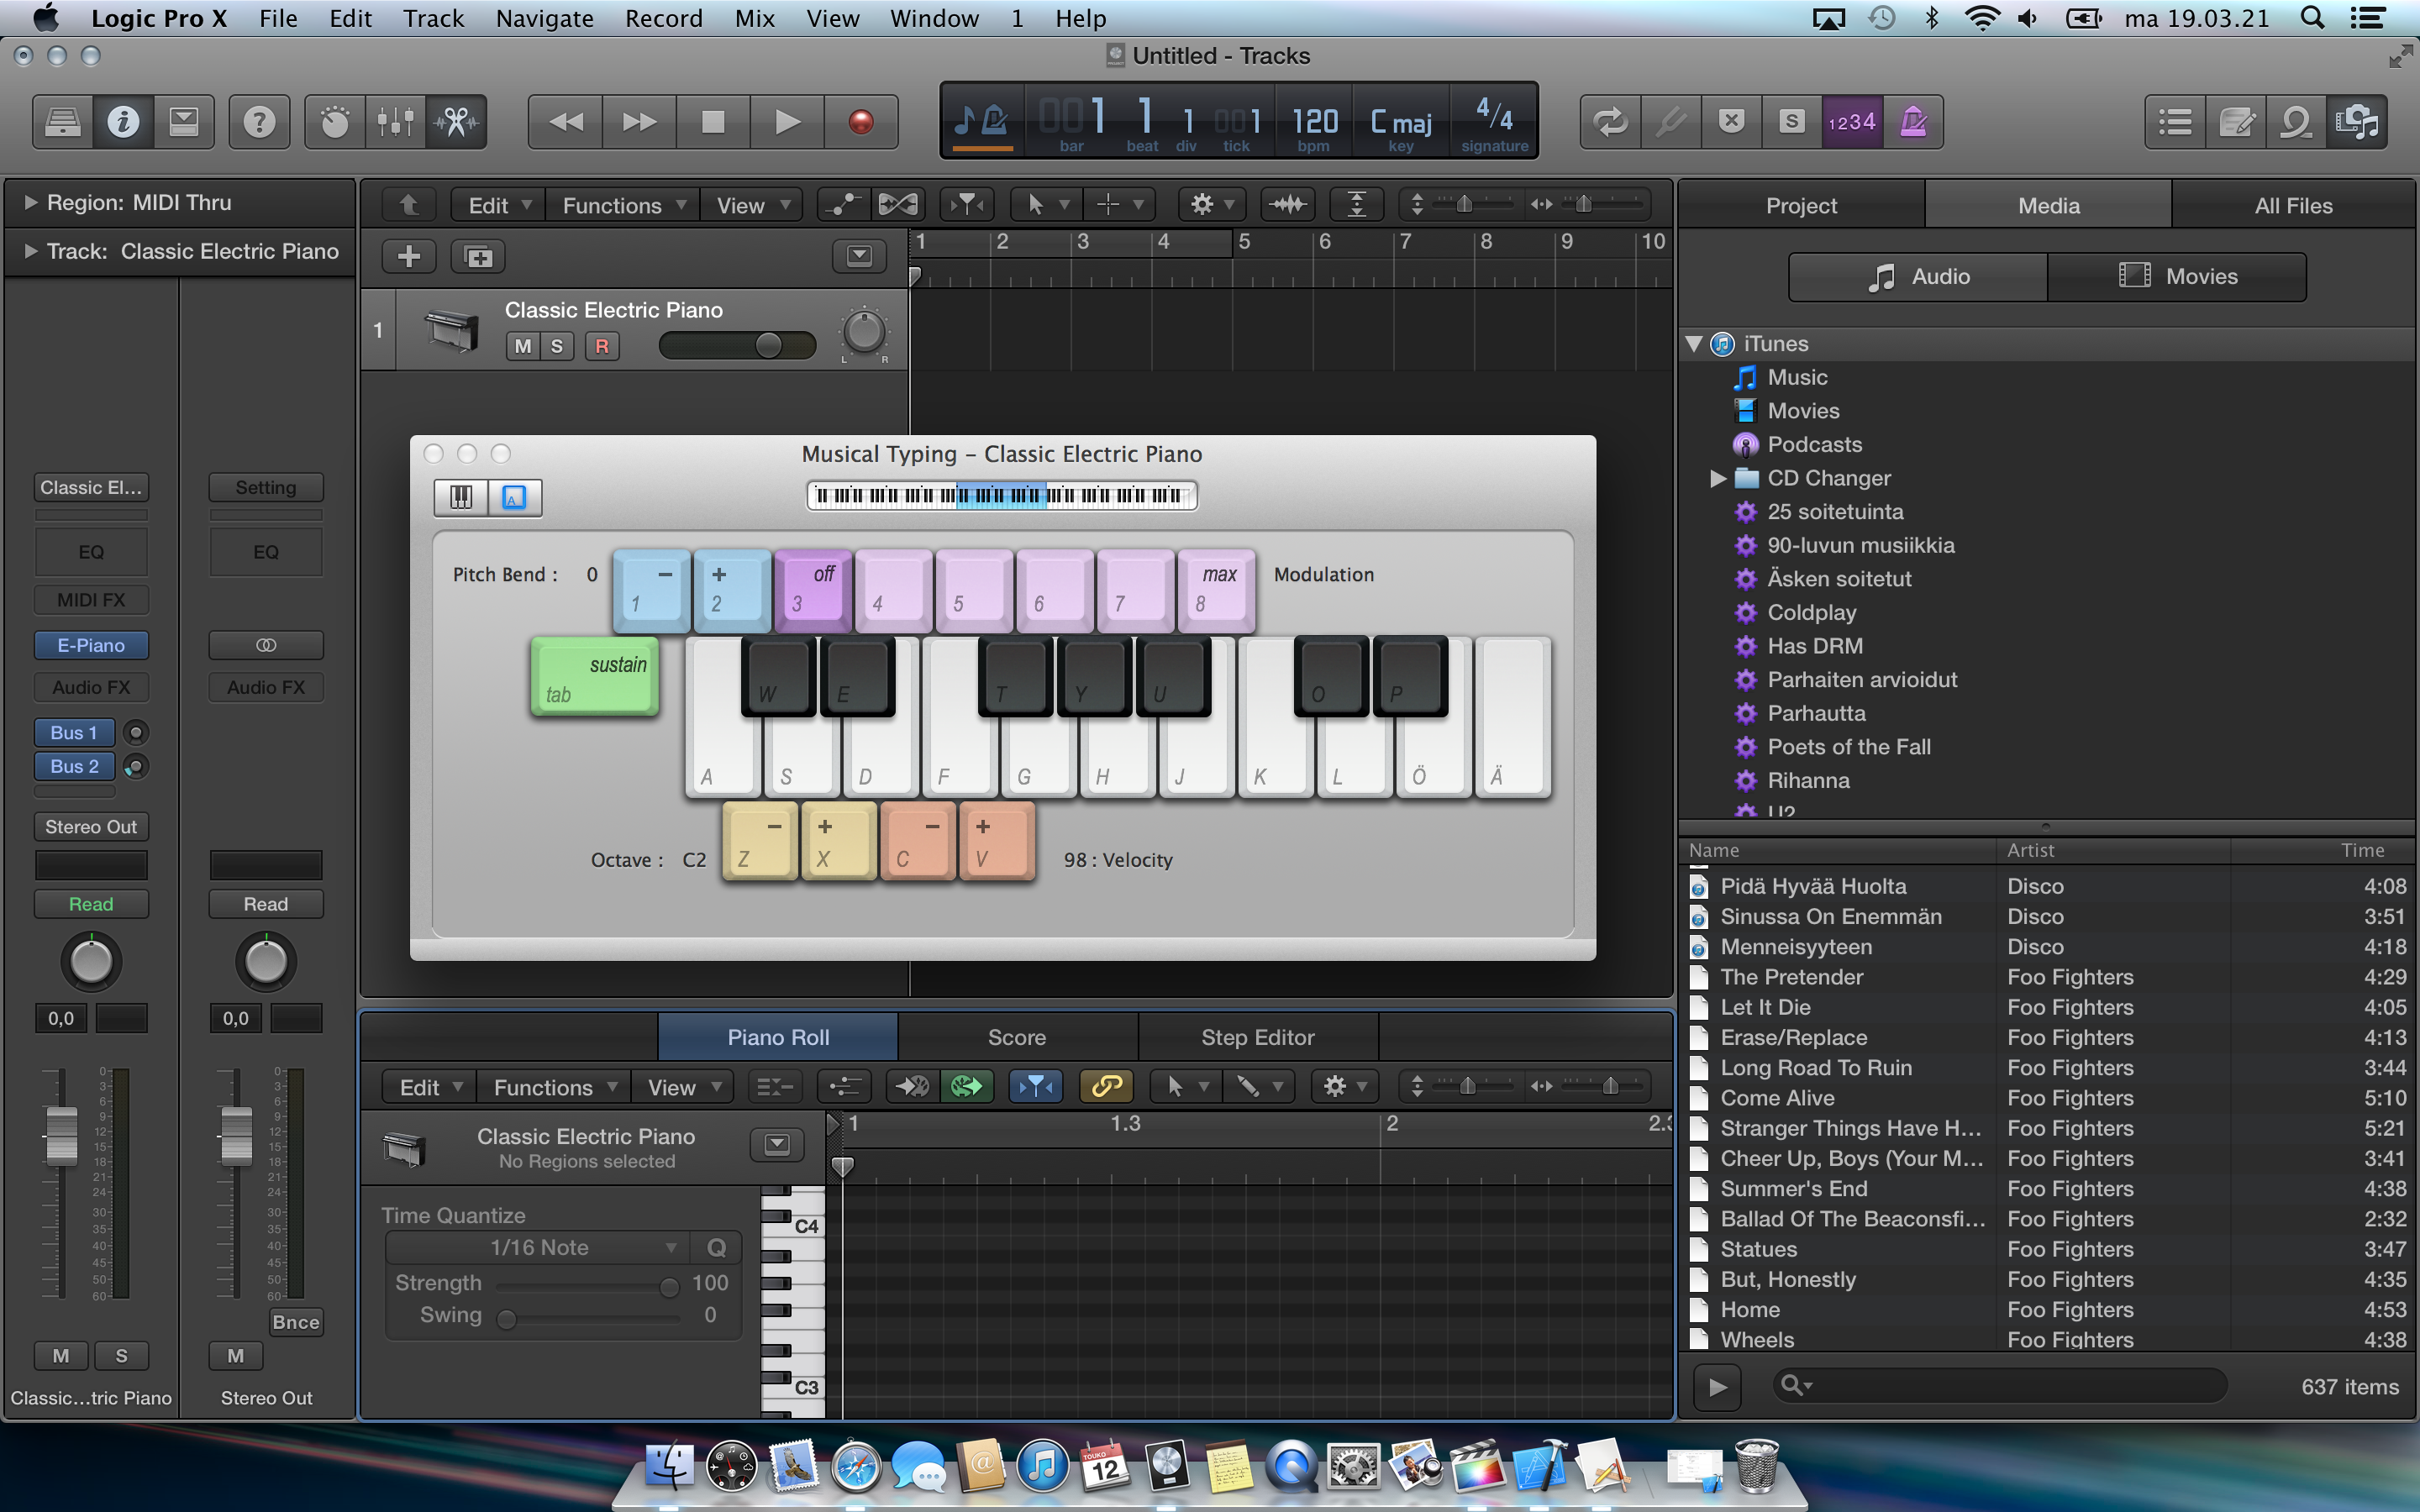Click the sustain tab key
The width and height of the screenshot is (2420, 1512).
click(596, 677)
